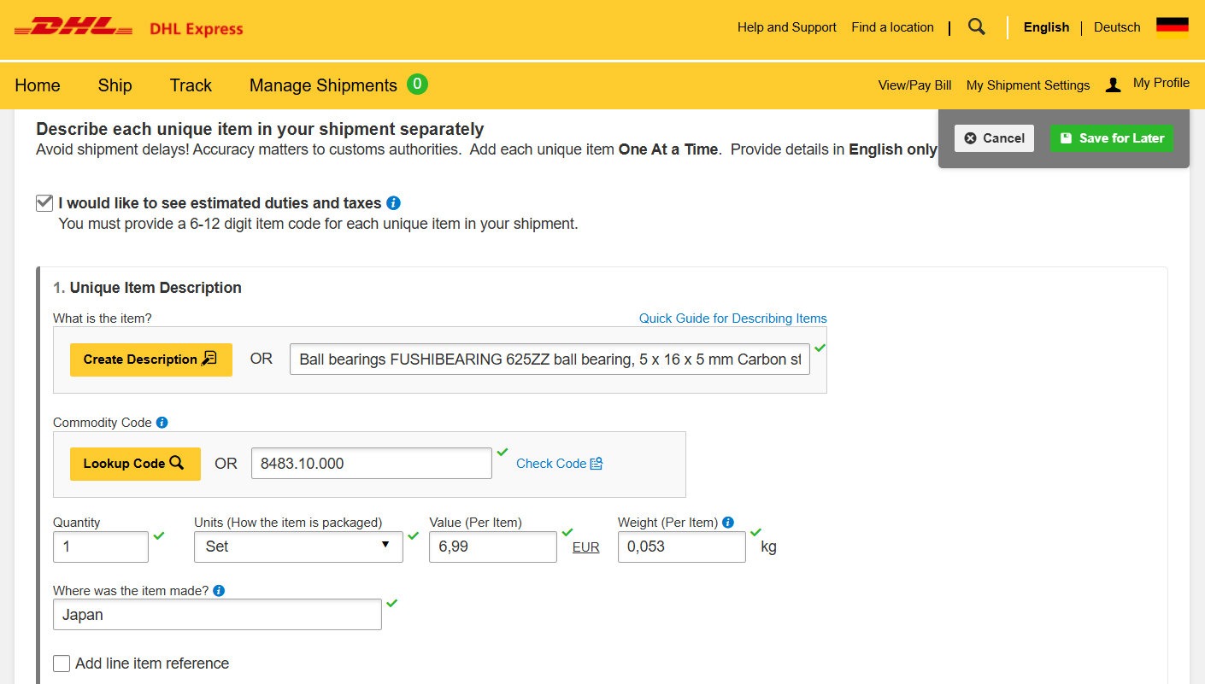1205x684 pixels.
Task: Focus the item description text field
Action: pos(550,360)
